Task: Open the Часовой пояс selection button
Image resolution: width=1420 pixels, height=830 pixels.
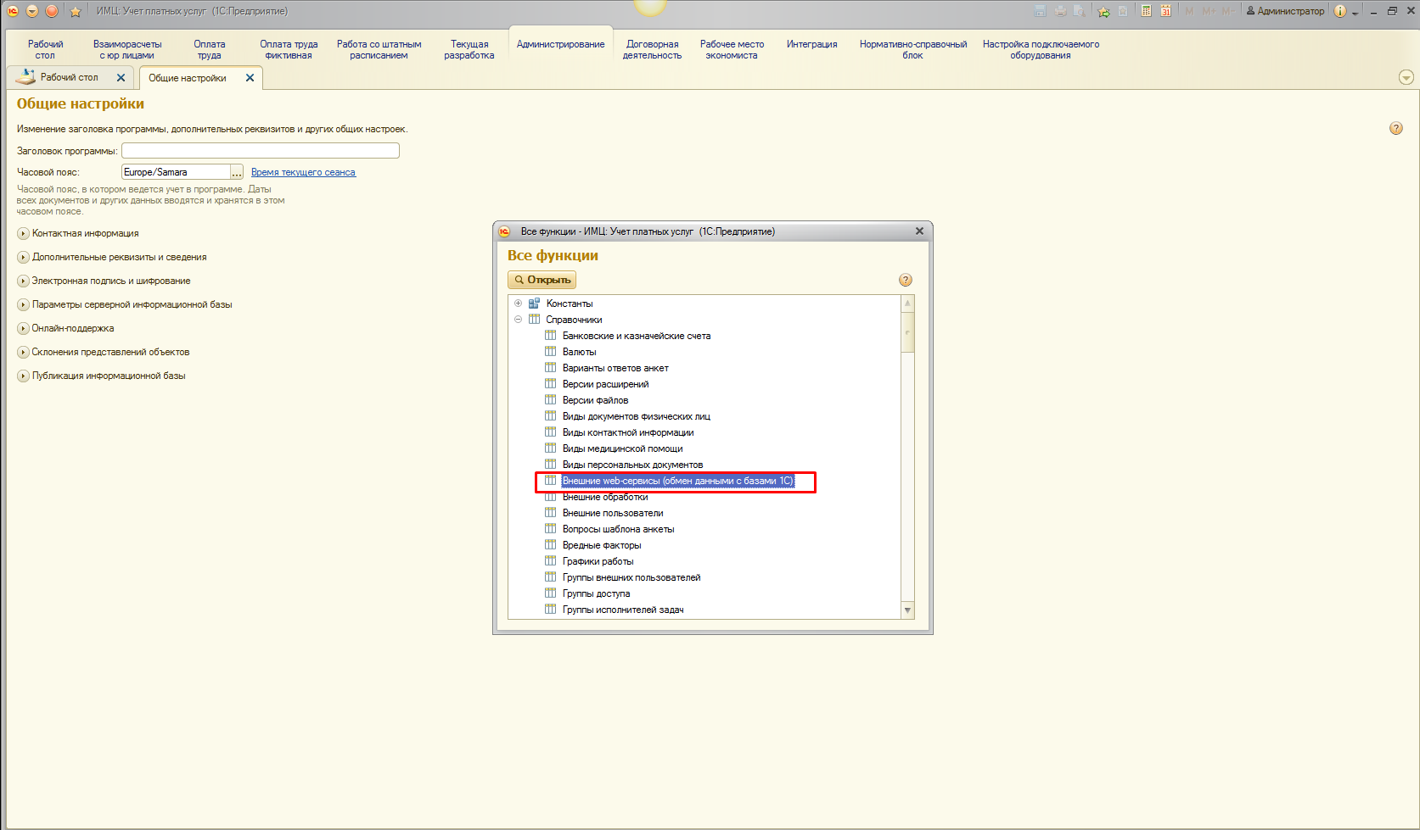Action: 237,172
